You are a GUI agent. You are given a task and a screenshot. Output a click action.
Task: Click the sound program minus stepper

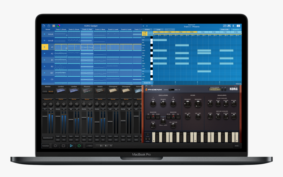(222, 89)
